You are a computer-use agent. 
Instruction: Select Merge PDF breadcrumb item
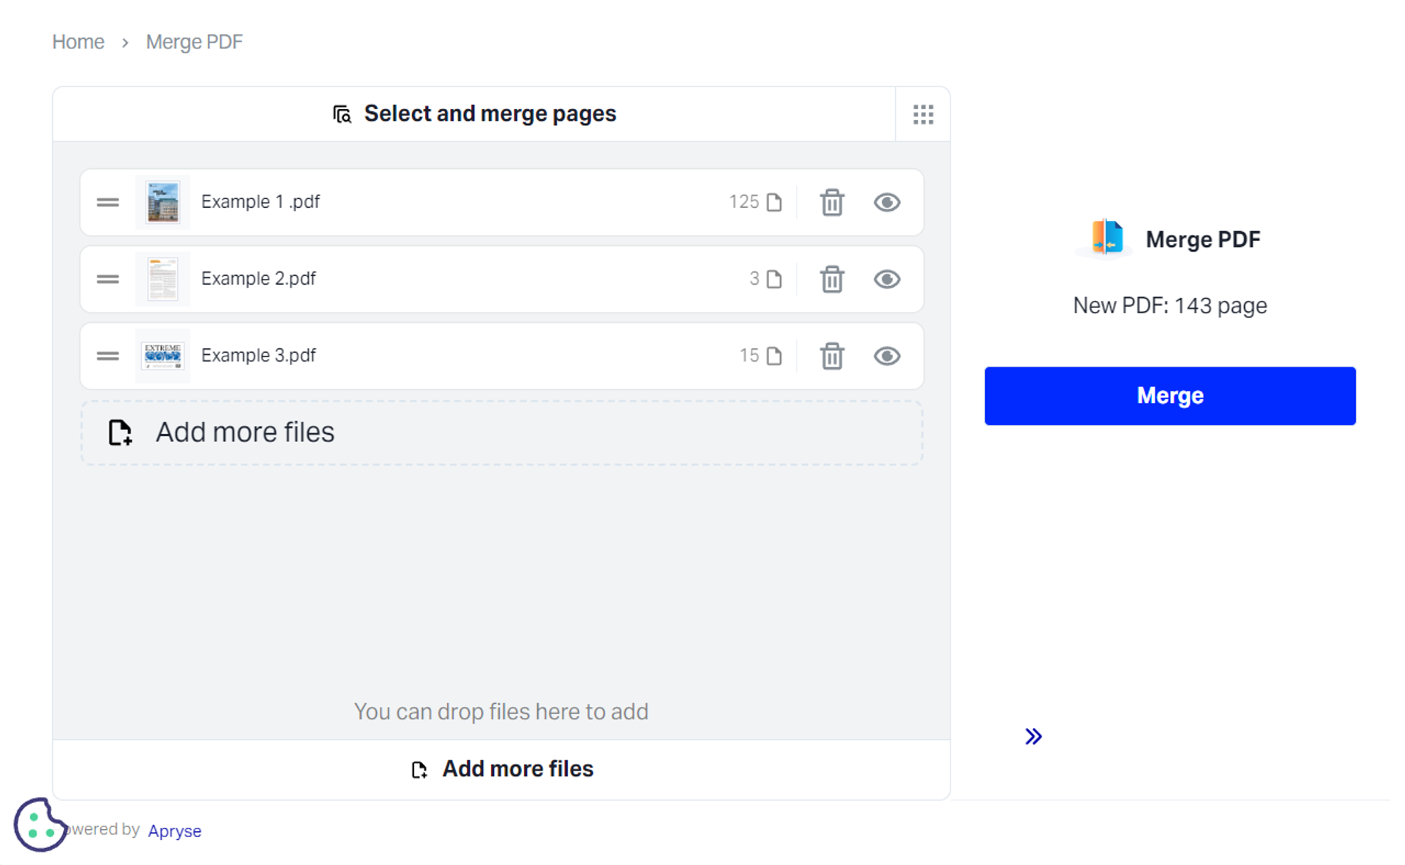[x=194, y=42]
